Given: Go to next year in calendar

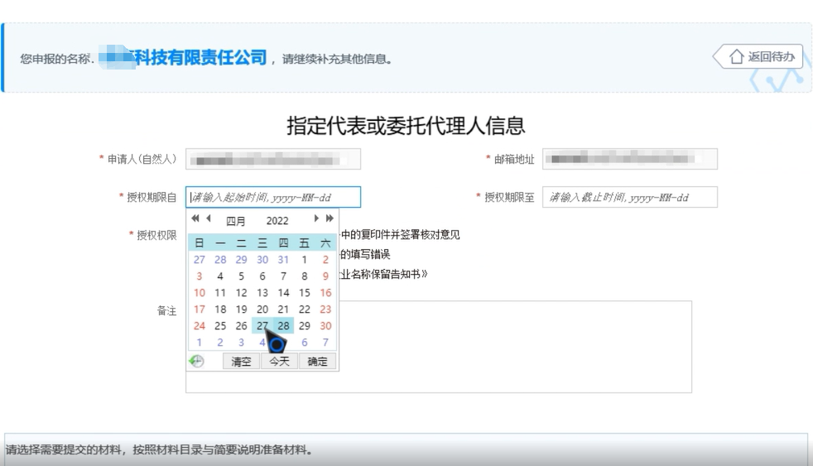Looking at the screenshot, I should click(x=329, y=219).
